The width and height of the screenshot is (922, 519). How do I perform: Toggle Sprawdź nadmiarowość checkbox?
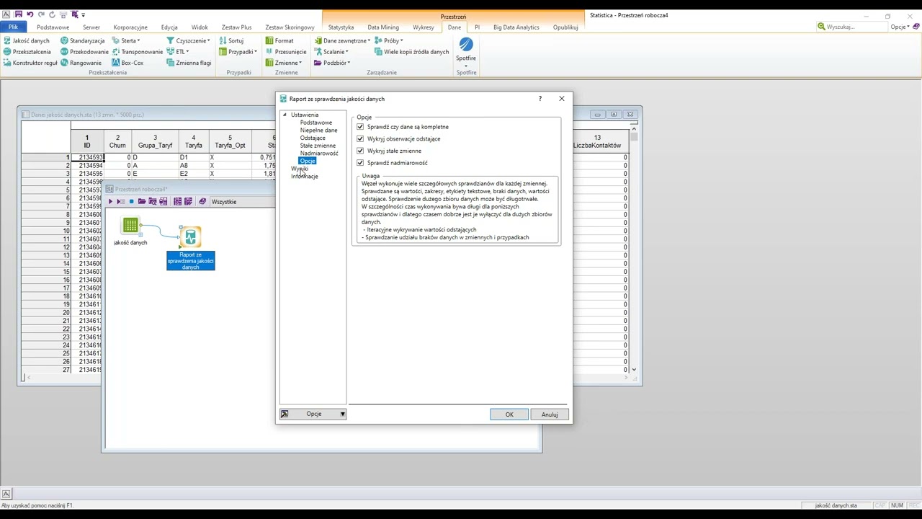coord(360,163)
